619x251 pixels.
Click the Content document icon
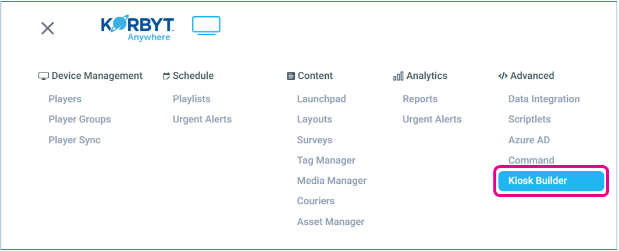[x=291, y=76]
